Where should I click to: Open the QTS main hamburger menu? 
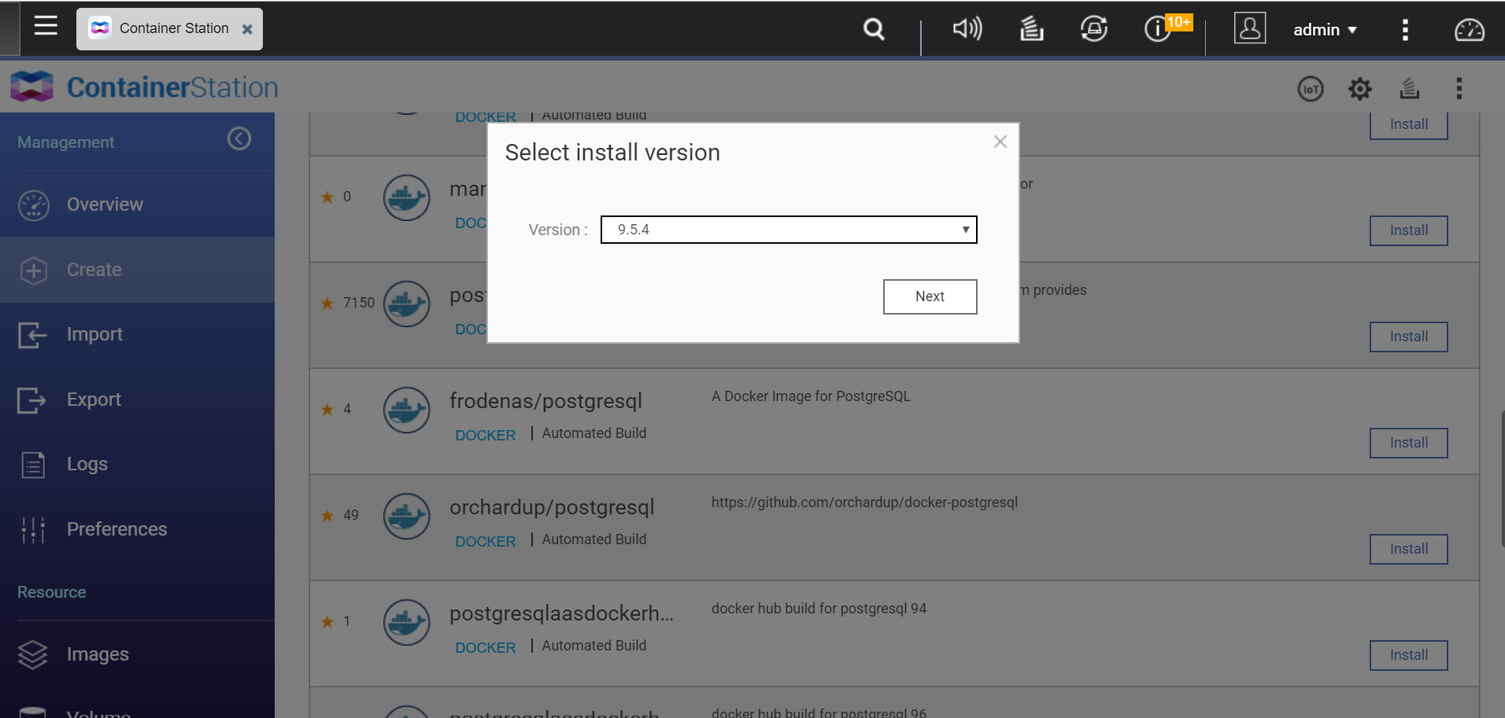click(46, 26)
